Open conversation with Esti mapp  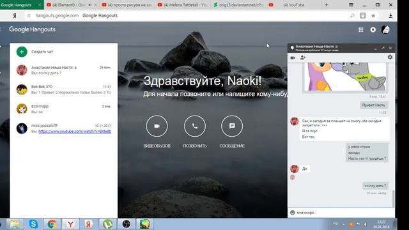pyautogui.click(x=64, y=109)
